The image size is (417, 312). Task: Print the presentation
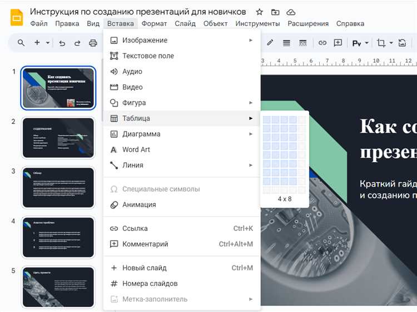(93, 43)
